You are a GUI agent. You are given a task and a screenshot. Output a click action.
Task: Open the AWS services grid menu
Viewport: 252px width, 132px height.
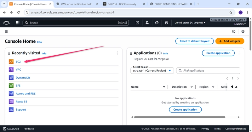coord(18,23)
